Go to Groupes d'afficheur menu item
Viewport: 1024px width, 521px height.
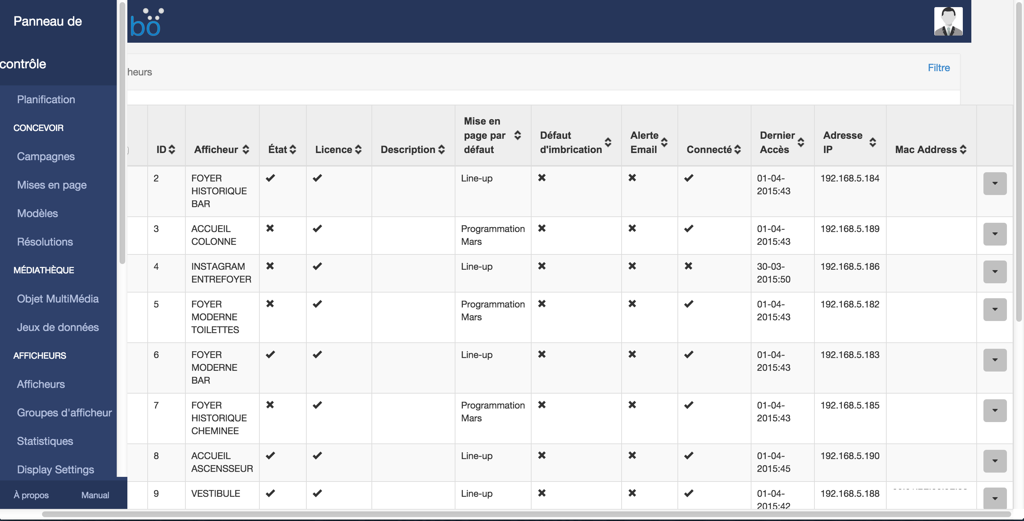pos(64,412)
